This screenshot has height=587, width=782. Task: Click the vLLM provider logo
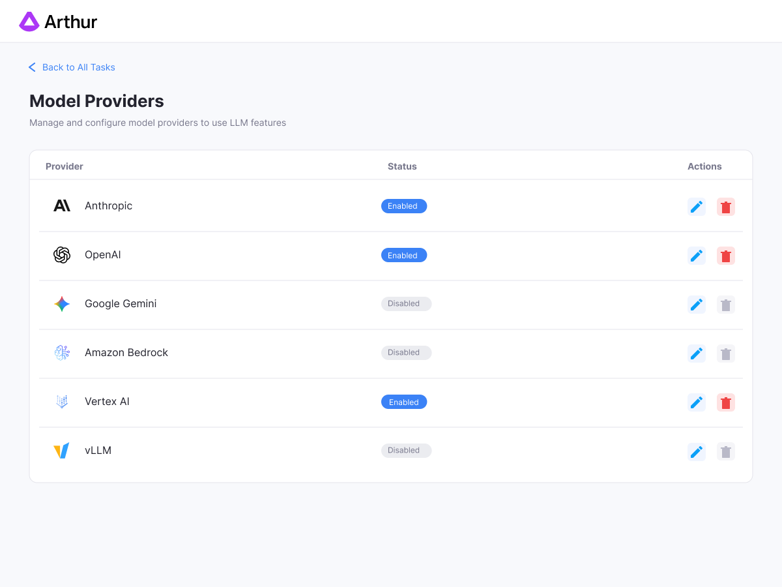62,450
